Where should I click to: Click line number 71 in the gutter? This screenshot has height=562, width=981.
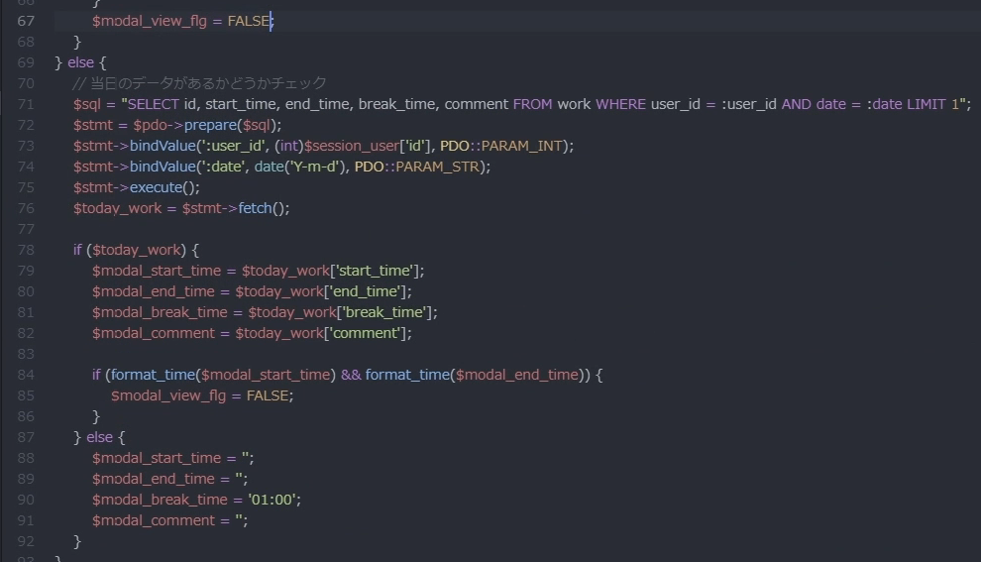tap(26, 104)
